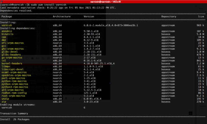Select the 'redhat-rpm-config' package name

14,93
